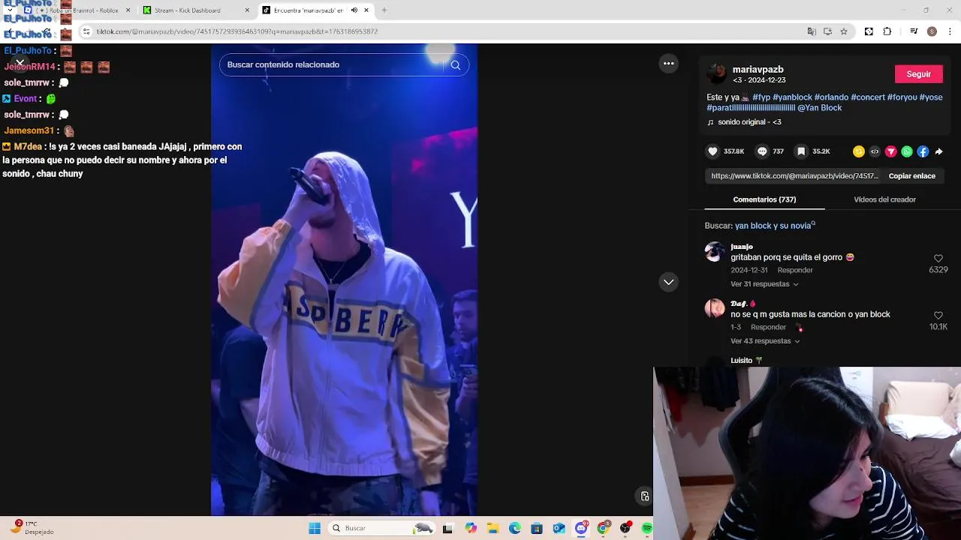961x540 pixels.
Task: Send to friends with the red share icon
Action: point(891,151)
